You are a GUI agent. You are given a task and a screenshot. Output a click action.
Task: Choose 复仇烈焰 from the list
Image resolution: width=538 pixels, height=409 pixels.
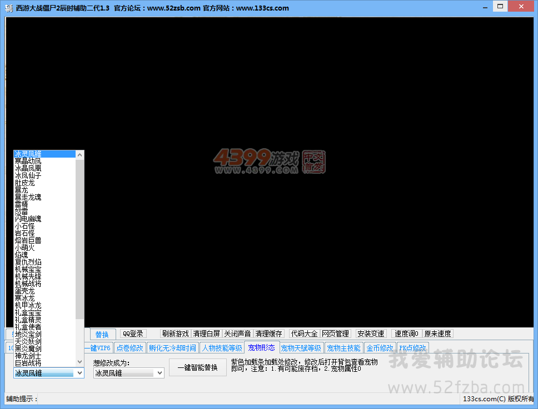coord(44,262)
